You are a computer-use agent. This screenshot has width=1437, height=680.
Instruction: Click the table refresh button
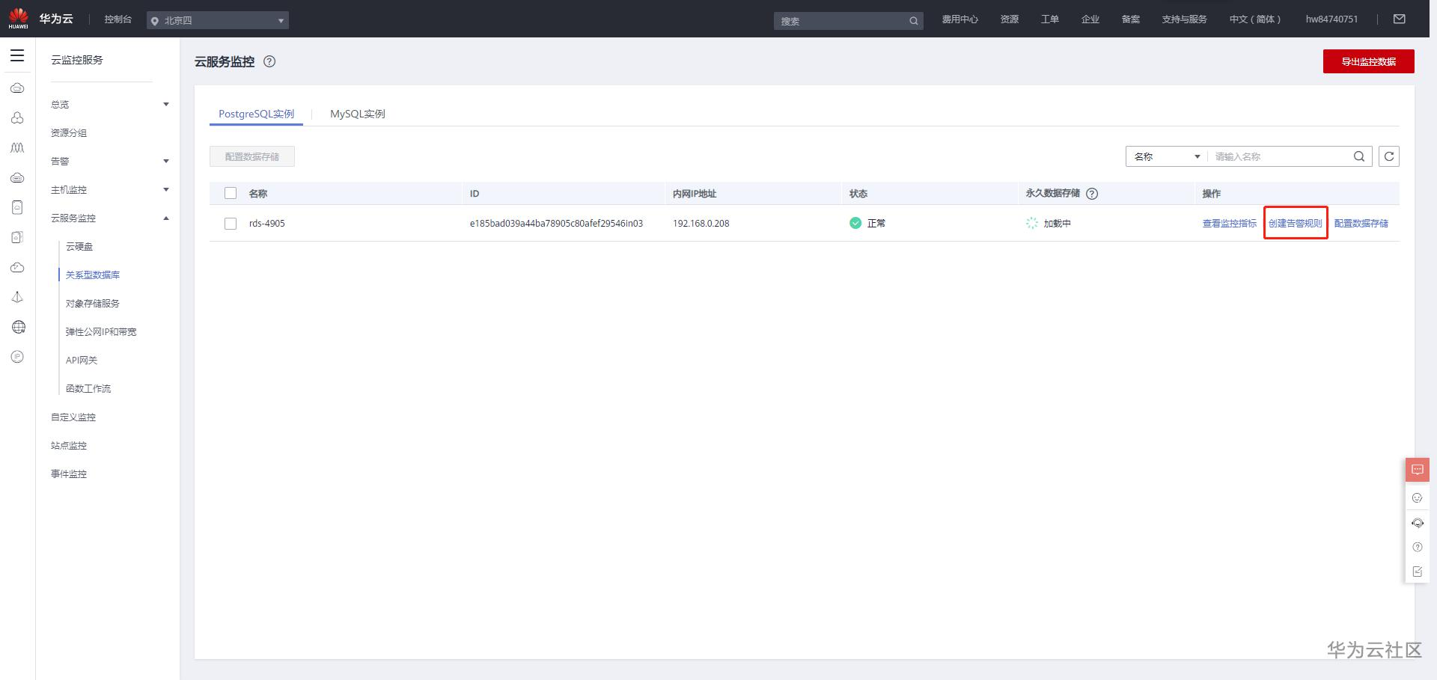(1389, 156)
